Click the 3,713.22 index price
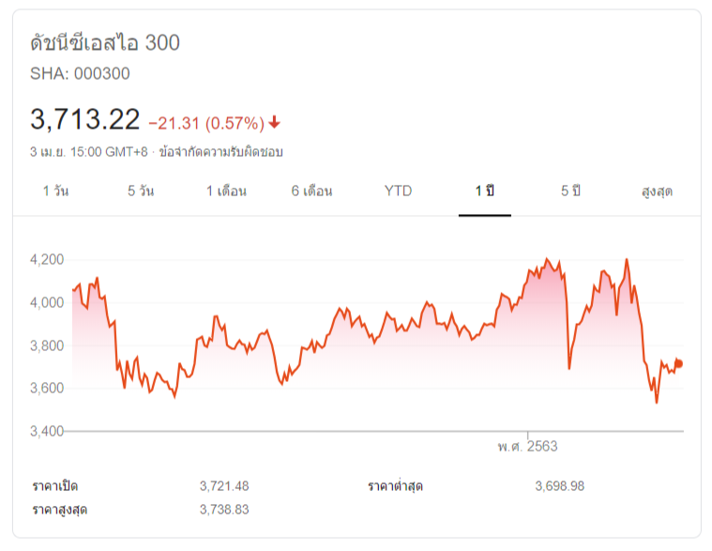This screenshot has width=712, height=551. click(85, 119)
